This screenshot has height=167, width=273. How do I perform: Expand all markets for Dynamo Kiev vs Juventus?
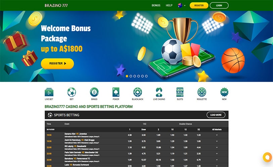[217, 135]
